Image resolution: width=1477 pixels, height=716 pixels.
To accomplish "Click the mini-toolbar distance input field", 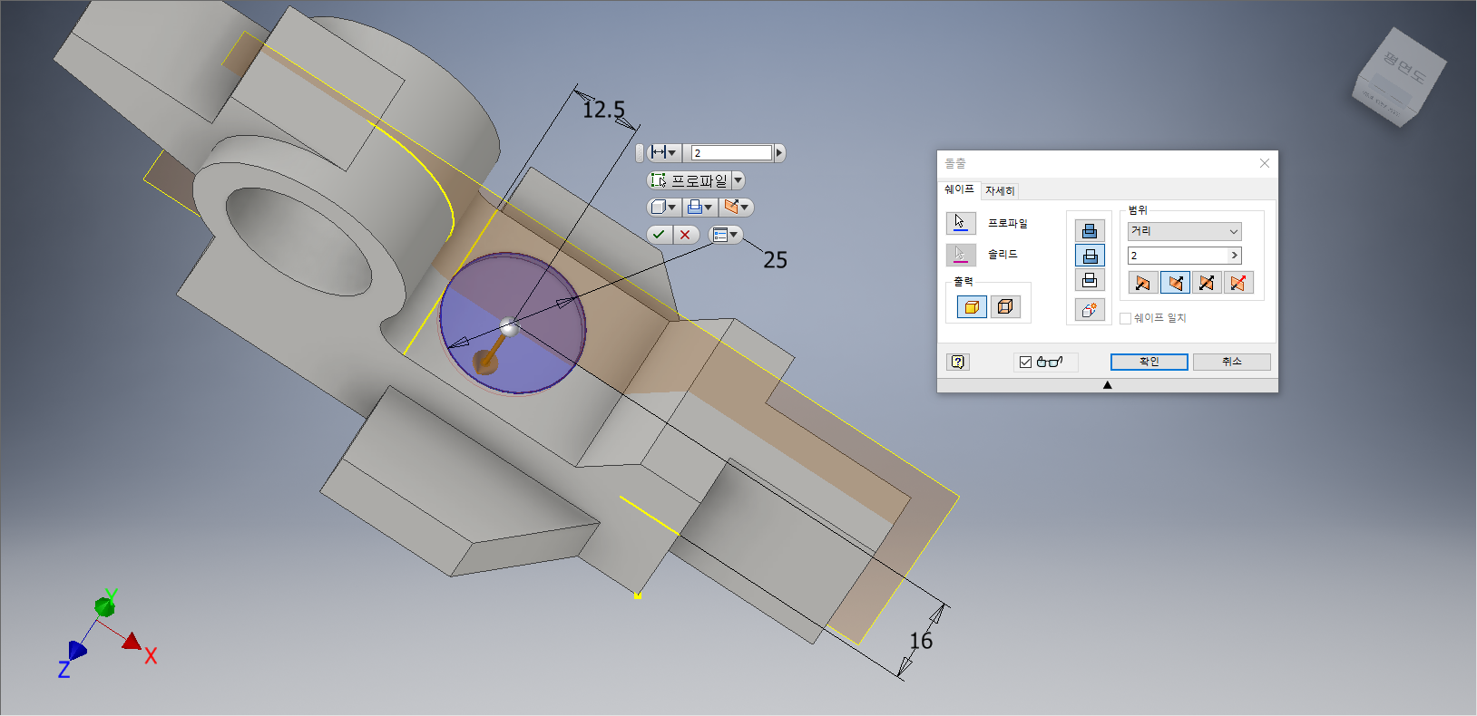I will (731, 153).
